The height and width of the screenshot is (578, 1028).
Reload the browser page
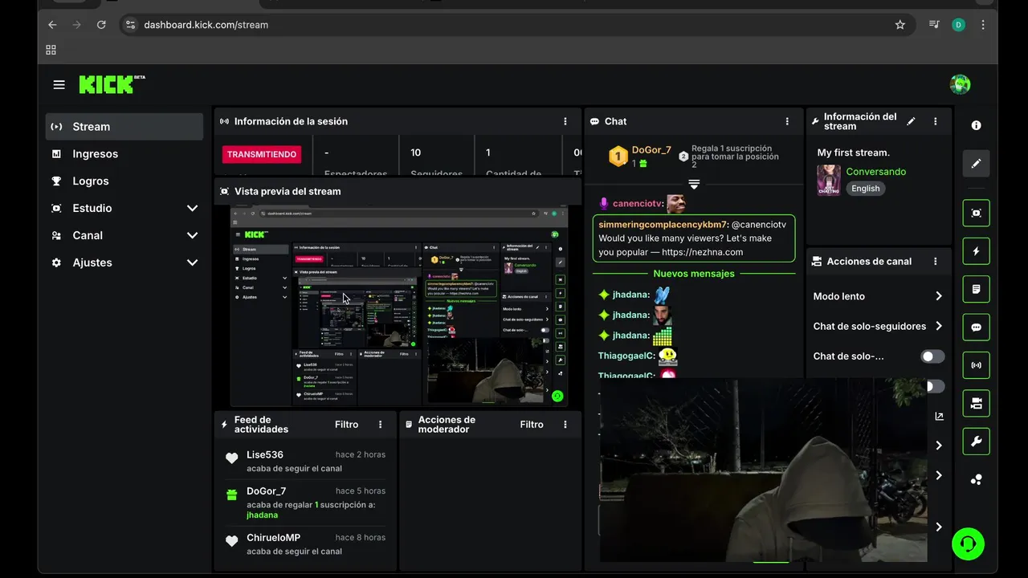(101, 25)
